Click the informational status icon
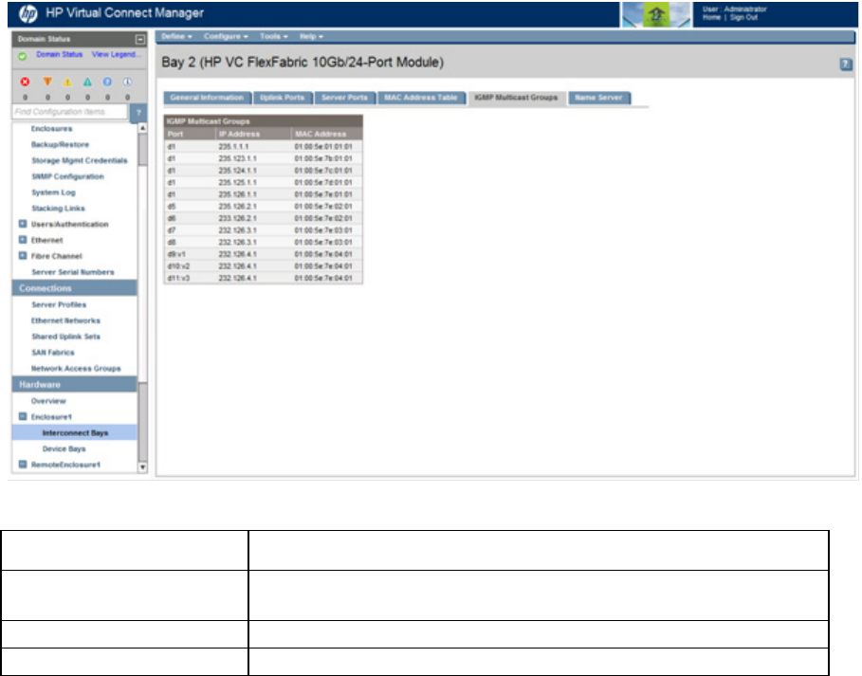The height and width of the screenshot is (676, 862). point(127,82)
